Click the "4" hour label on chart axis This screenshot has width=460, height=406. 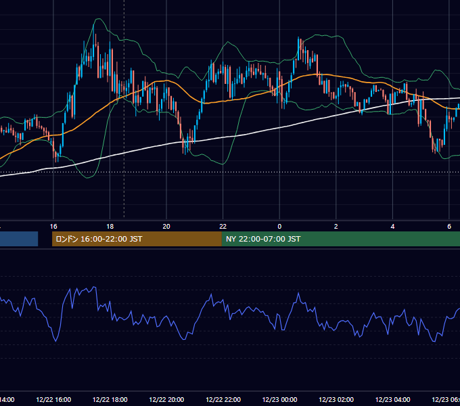392,226
